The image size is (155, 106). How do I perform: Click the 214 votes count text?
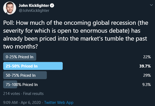click(12, 94)
